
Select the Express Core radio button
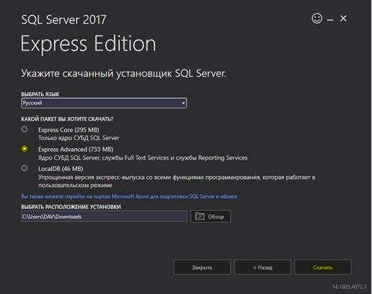click(25, 129)
